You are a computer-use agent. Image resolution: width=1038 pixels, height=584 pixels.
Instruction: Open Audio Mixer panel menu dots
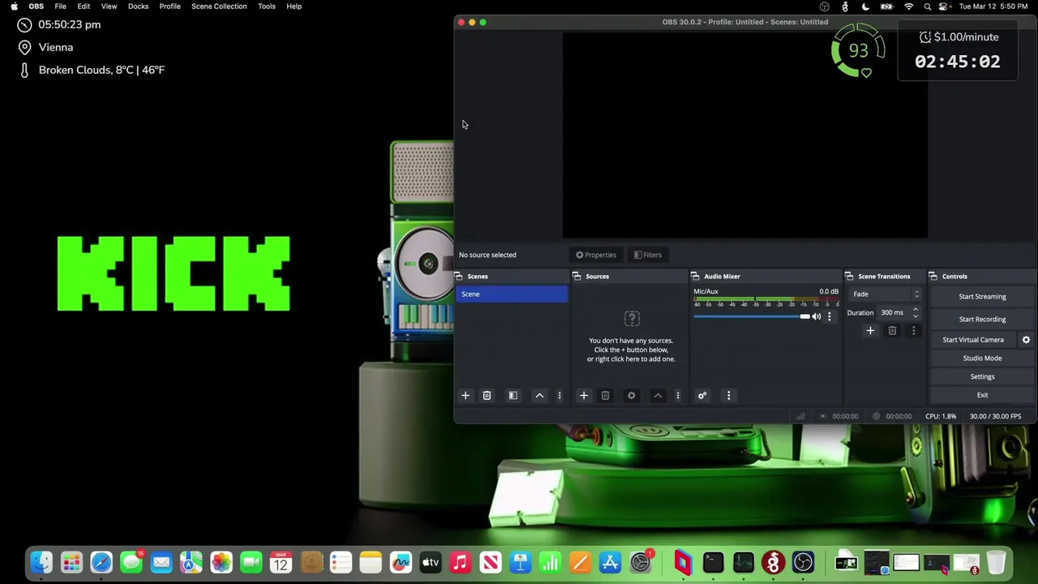coord(728,396)
